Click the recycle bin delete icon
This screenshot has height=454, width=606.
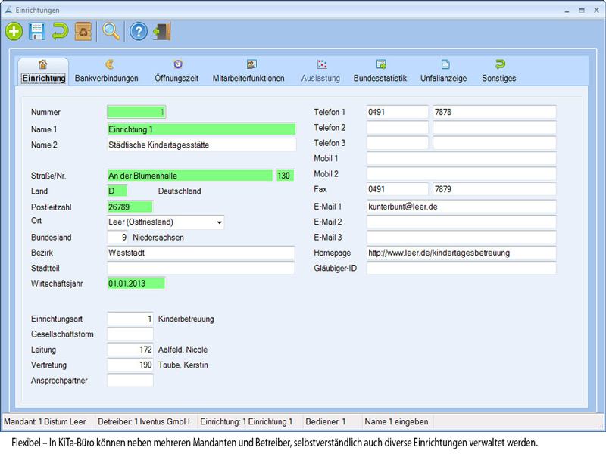(84, 31)
